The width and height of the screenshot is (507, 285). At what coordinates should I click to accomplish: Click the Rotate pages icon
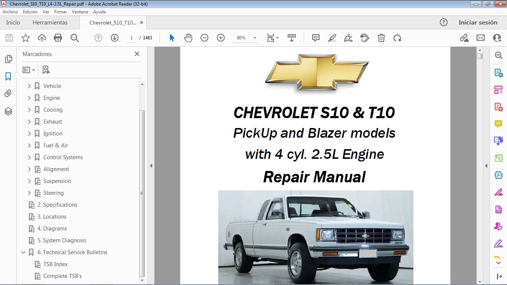click(397, 37)
